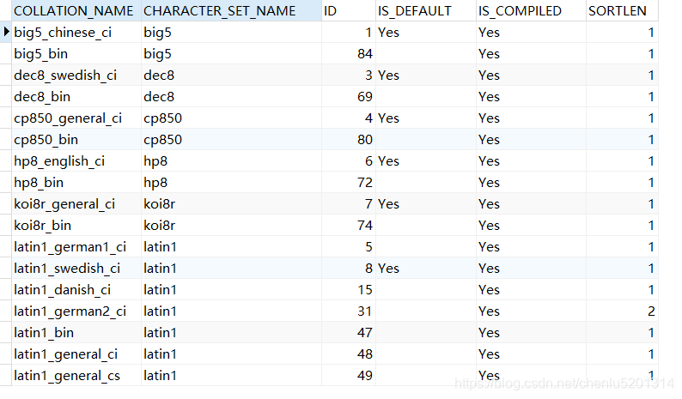Select the koi8r_general_ci cell
Viewport: 682px width, 399px height.
click(76, 204)
